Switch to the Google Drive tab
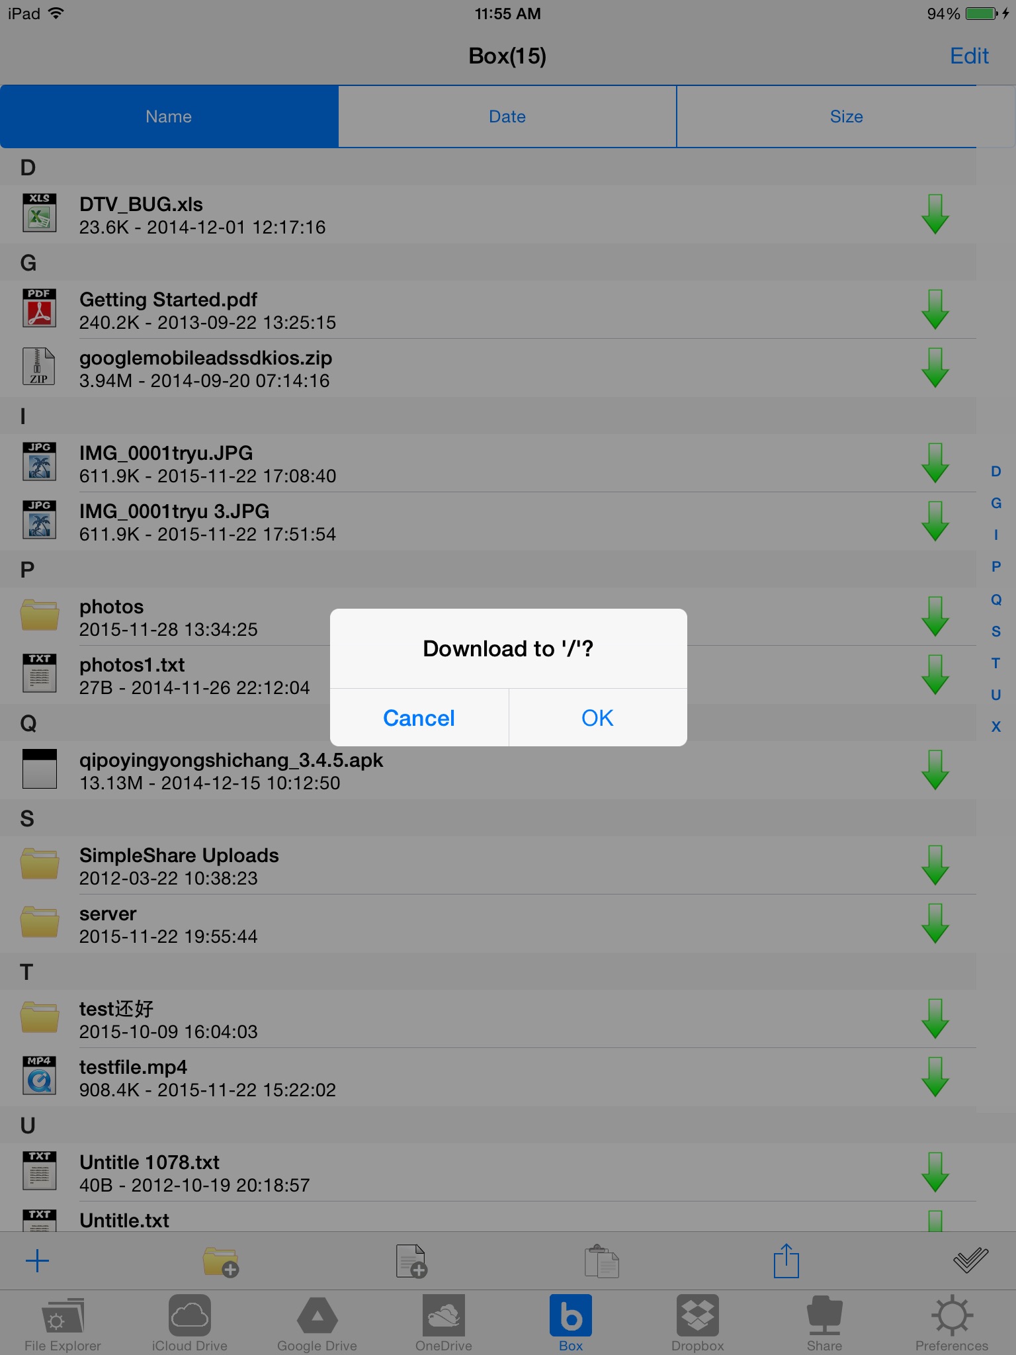Screen dimensions: 1016x1355 tap(317, 1323)
